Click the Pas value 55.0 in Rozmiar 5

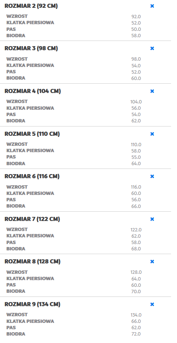[x=136, y=157]
